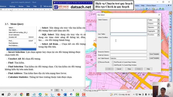The height and width of the screenshot is (97, 173).
Task: Click the Tell me lightbulb icon in Word
Action: [x=41, y=6]
